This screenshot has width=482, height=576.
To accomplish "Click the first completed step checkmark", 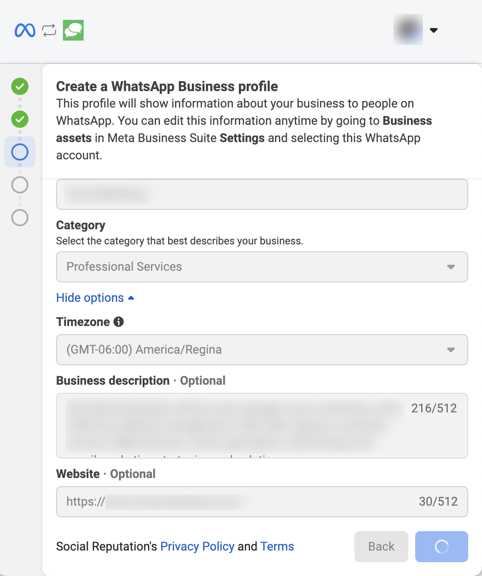I will [x=20, y=86].
